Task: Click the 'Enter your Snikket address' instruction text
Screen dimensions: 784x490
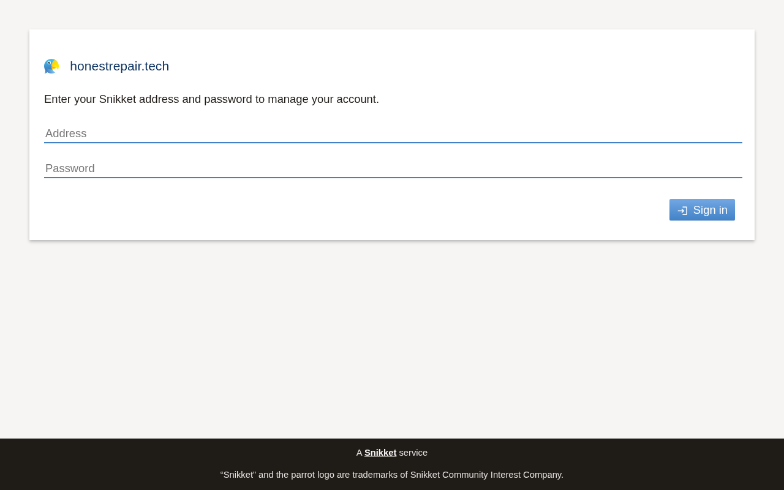Action: 211,99
